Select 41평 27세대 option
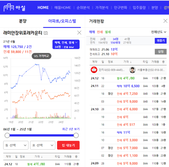This screenshot has width=169, height=167. [127, 41]
